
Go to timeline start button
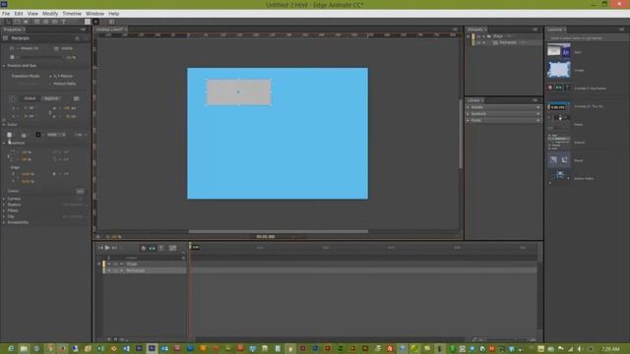pos(100,248)
